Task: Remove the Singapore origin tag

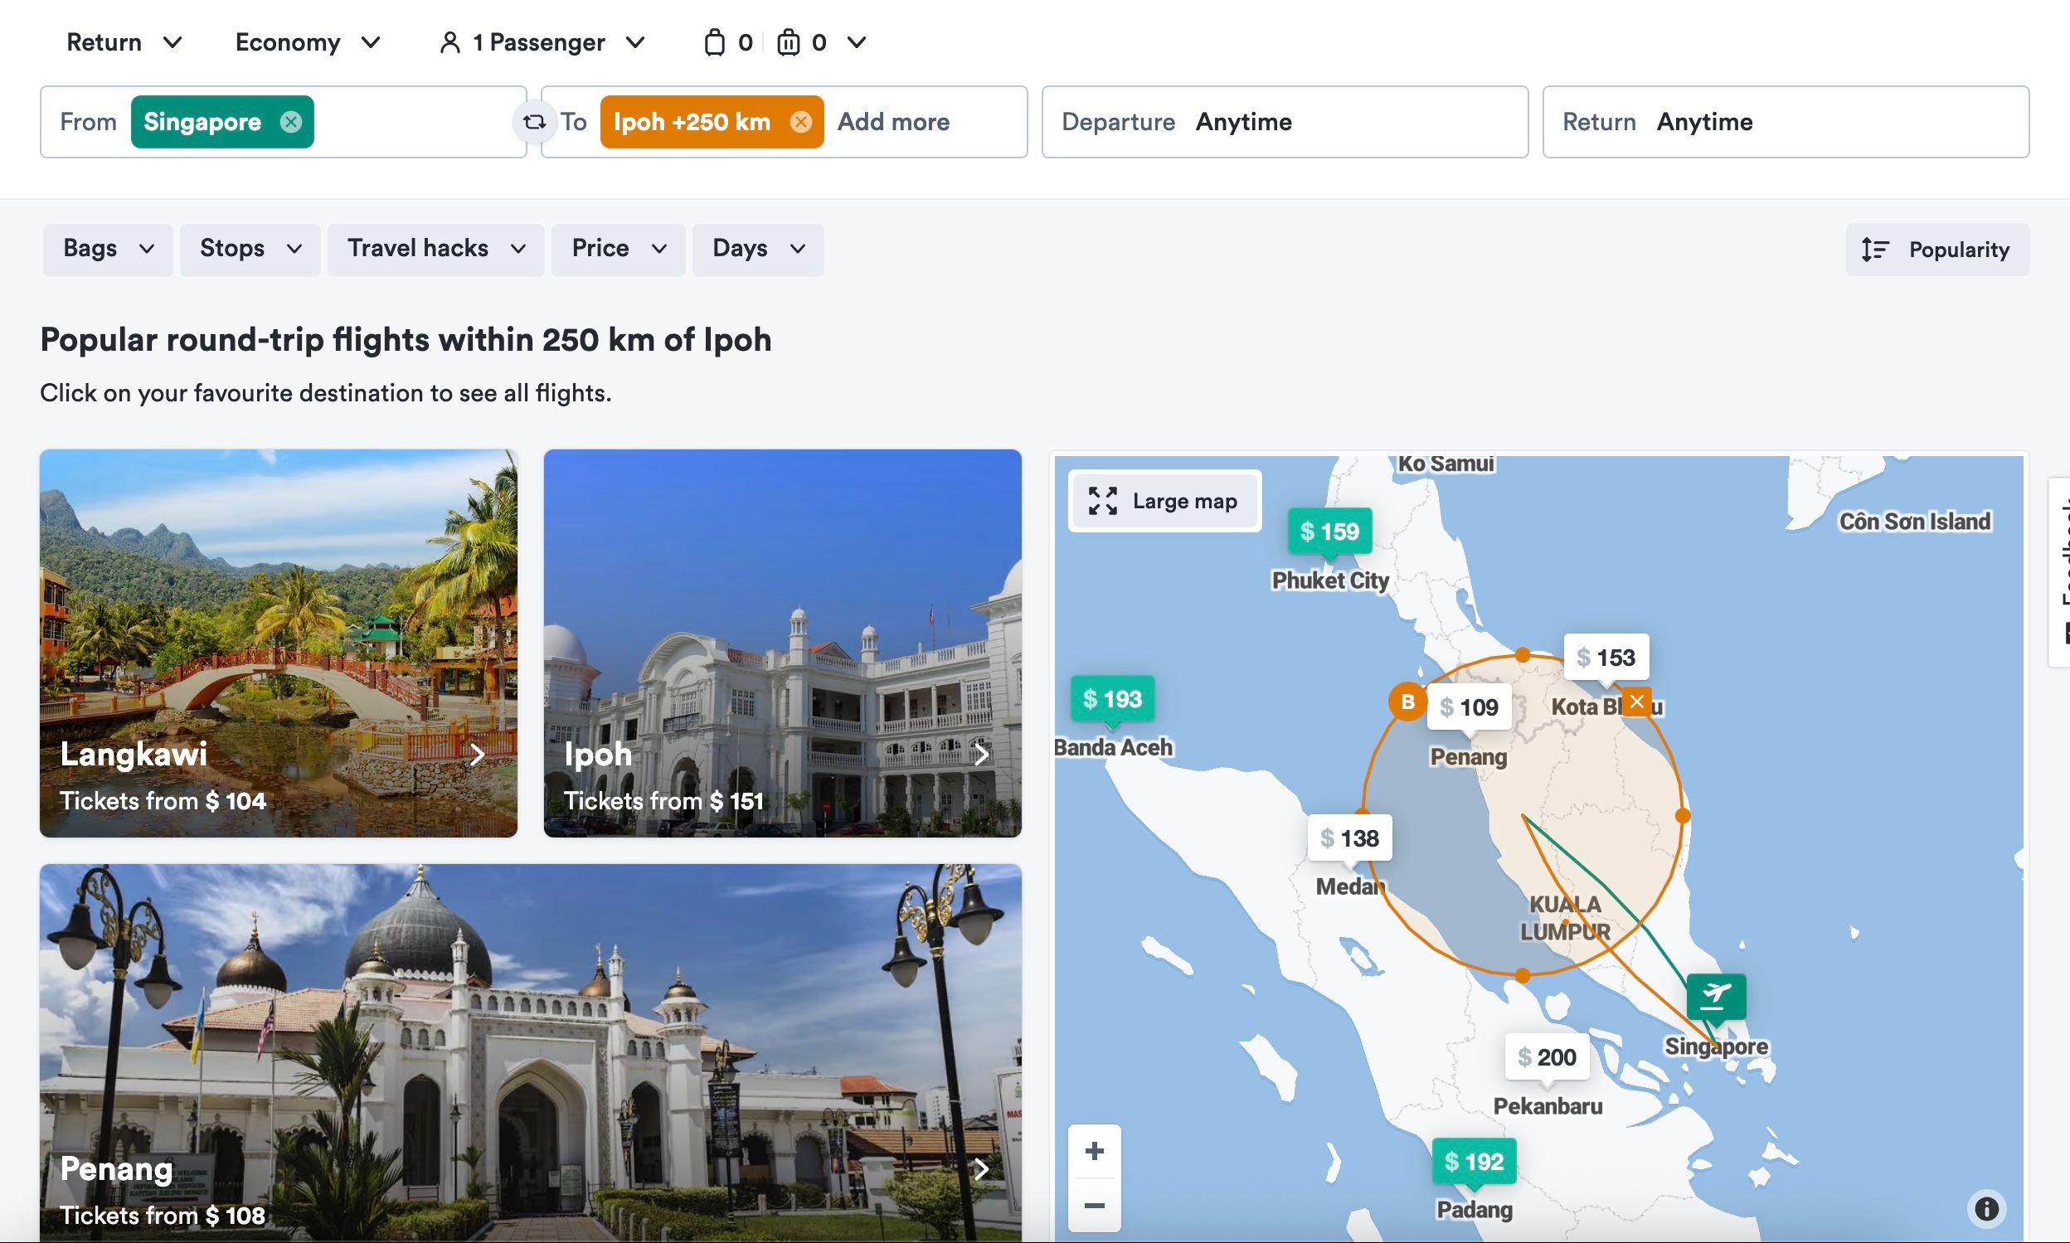Action: [291, 122]
